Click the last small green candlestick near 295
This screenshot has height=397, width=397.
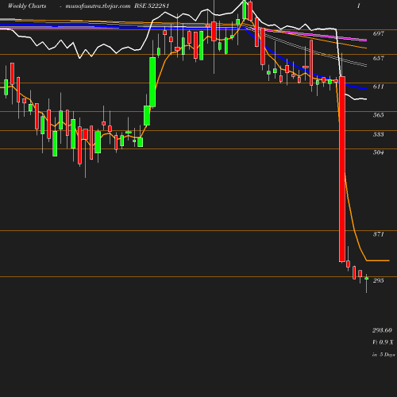[x=366, y=279]
